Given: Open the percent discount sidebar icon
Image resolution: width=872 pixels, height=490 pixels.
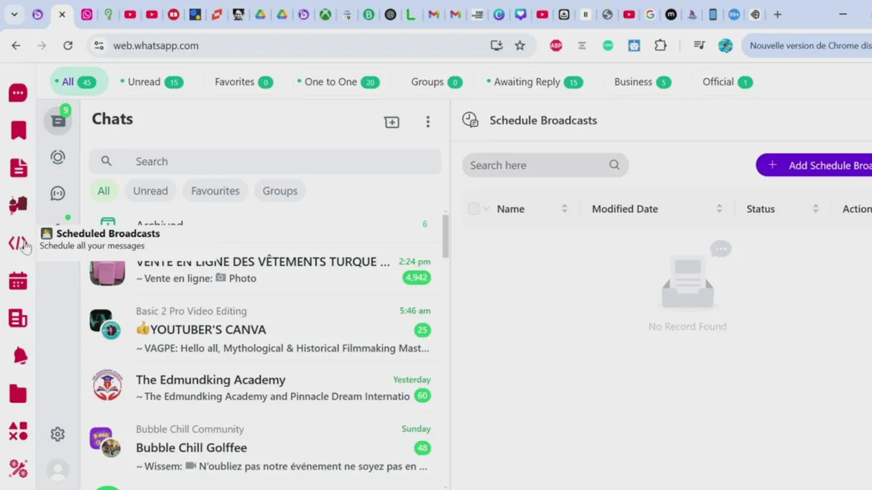Looking at the screenshot, I should (18, 469).
